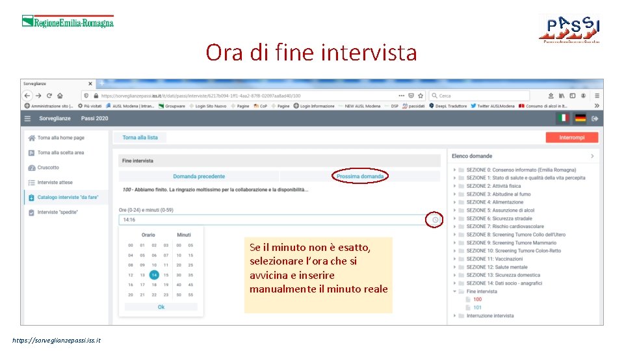624x351 pixels.
Task: Switch language to Italian flag
Action: pyautogui.click(x=563, y=118)
